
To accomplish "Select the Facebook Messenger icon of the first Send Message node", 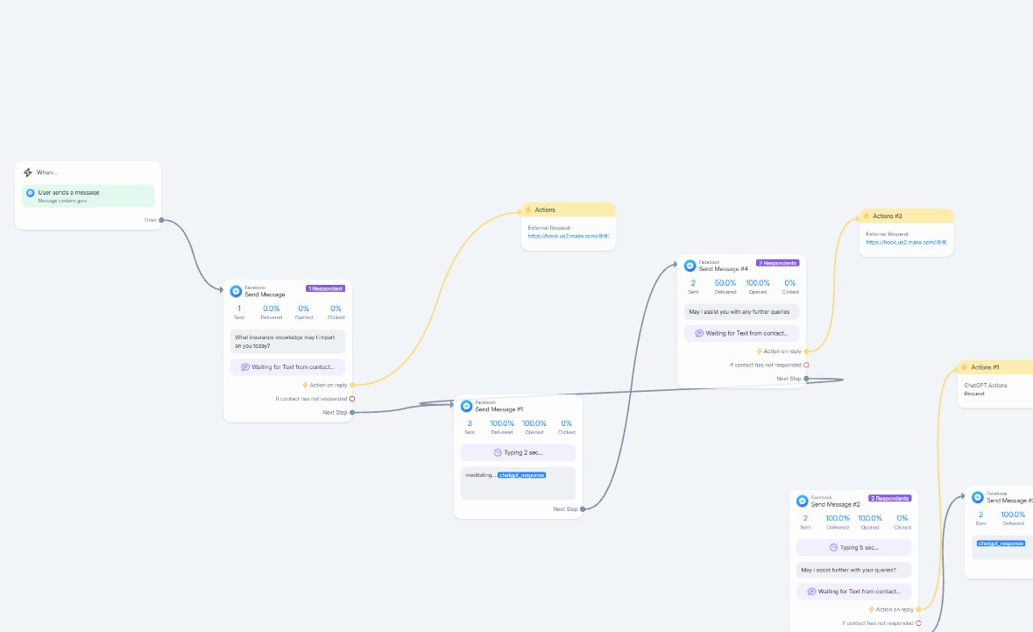I will click(x=236, y=291).
